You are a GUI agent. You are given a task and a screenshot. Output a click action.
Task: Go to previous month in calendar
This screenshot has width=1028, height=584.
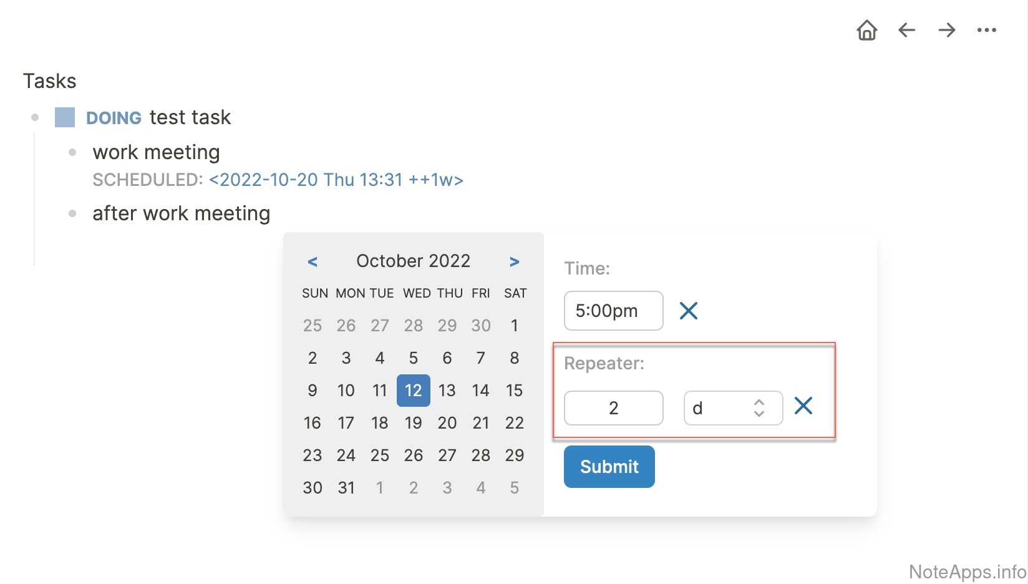[x=313, y=262]
